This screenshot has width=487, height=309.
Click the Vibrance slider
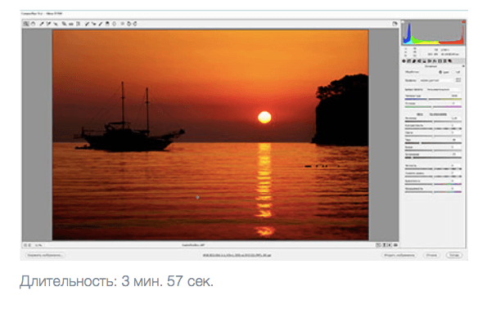[x=433, y=184]
